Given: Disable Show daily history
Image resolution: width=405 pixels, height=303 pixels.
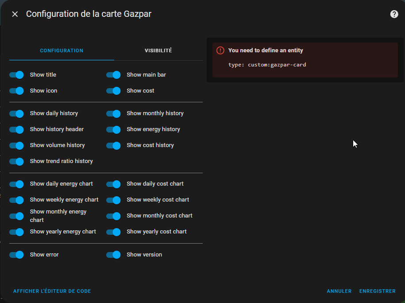Looking at the screenshot, I should coord(16,113).
